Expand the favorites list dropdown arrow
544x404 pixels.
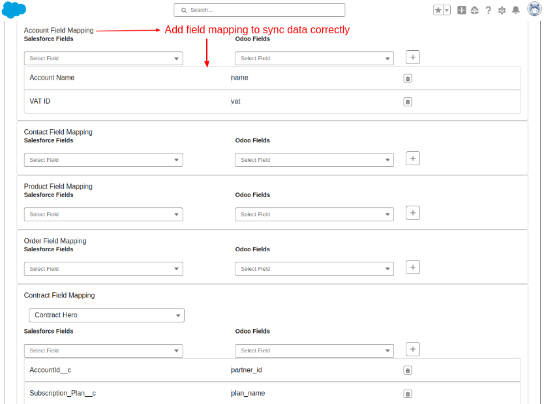click(x=447, y=10)
